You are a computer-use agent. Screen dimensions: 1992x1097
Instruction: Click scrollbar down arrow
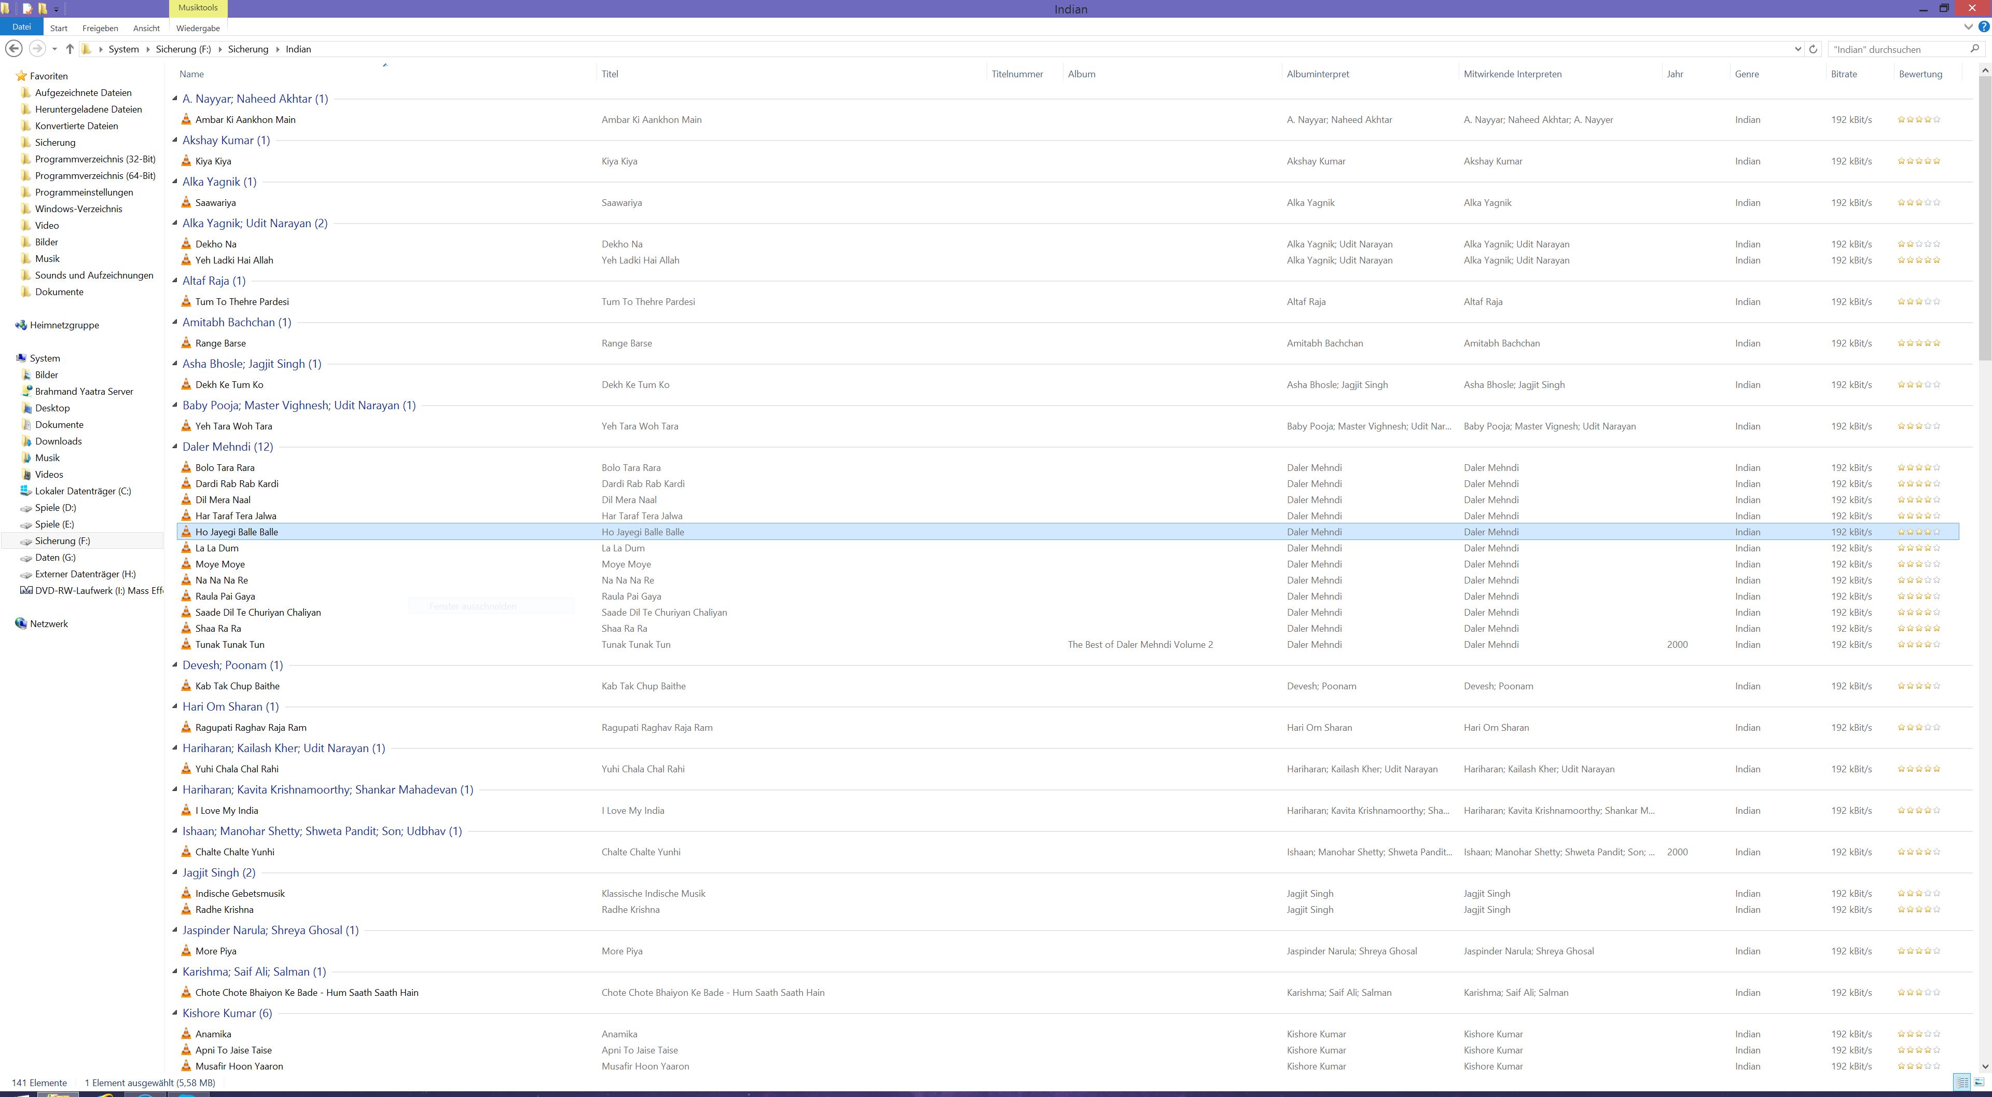click(x=1985, y=1067)
